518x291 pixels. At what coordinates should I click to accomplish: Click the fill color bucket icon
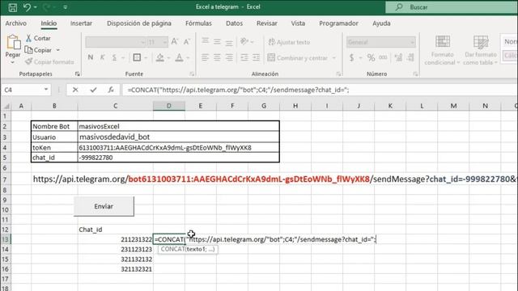(x=160, y=57)
